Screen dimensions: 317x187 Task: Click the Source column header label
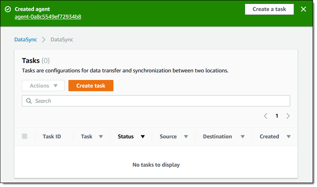click(168, 137)
